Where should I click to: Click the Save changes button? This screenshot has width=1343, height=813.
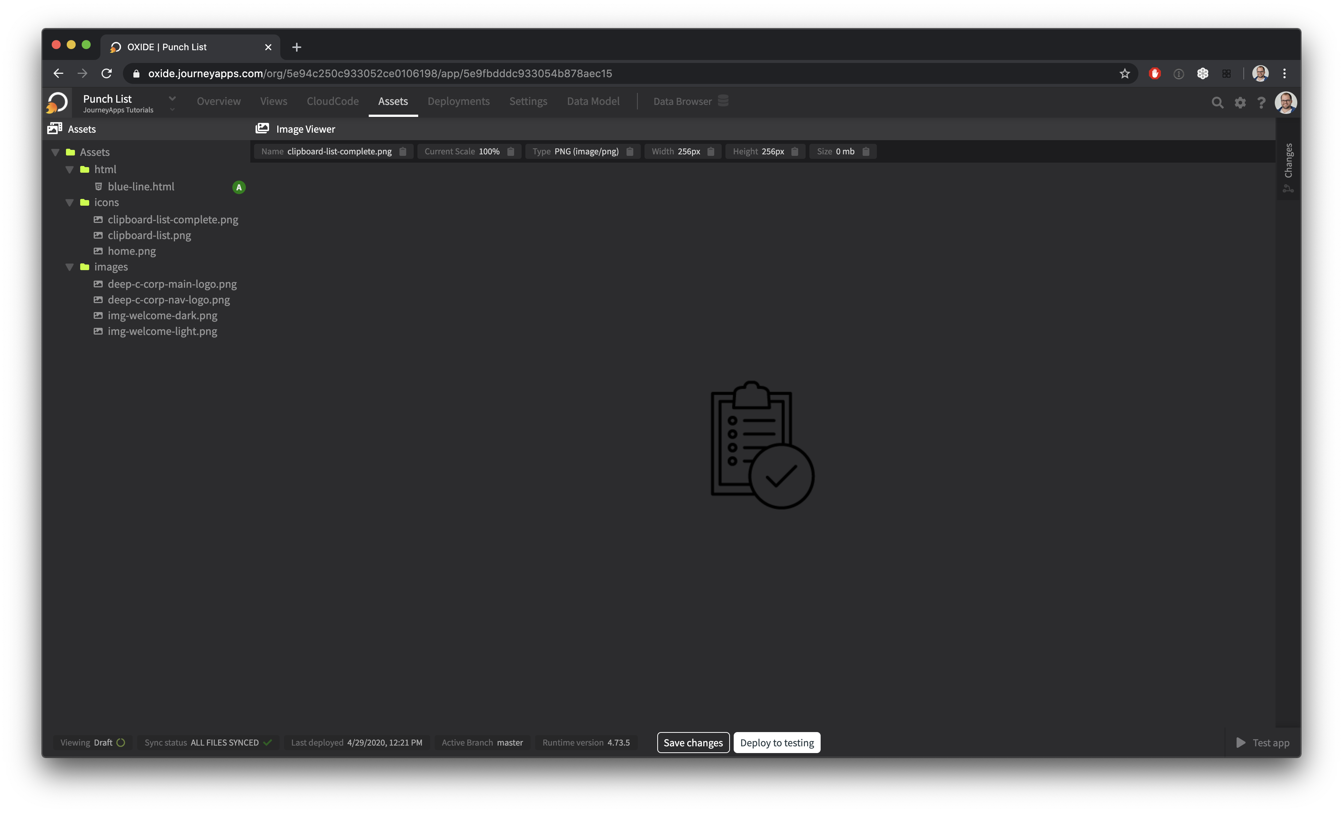point(693,742)
